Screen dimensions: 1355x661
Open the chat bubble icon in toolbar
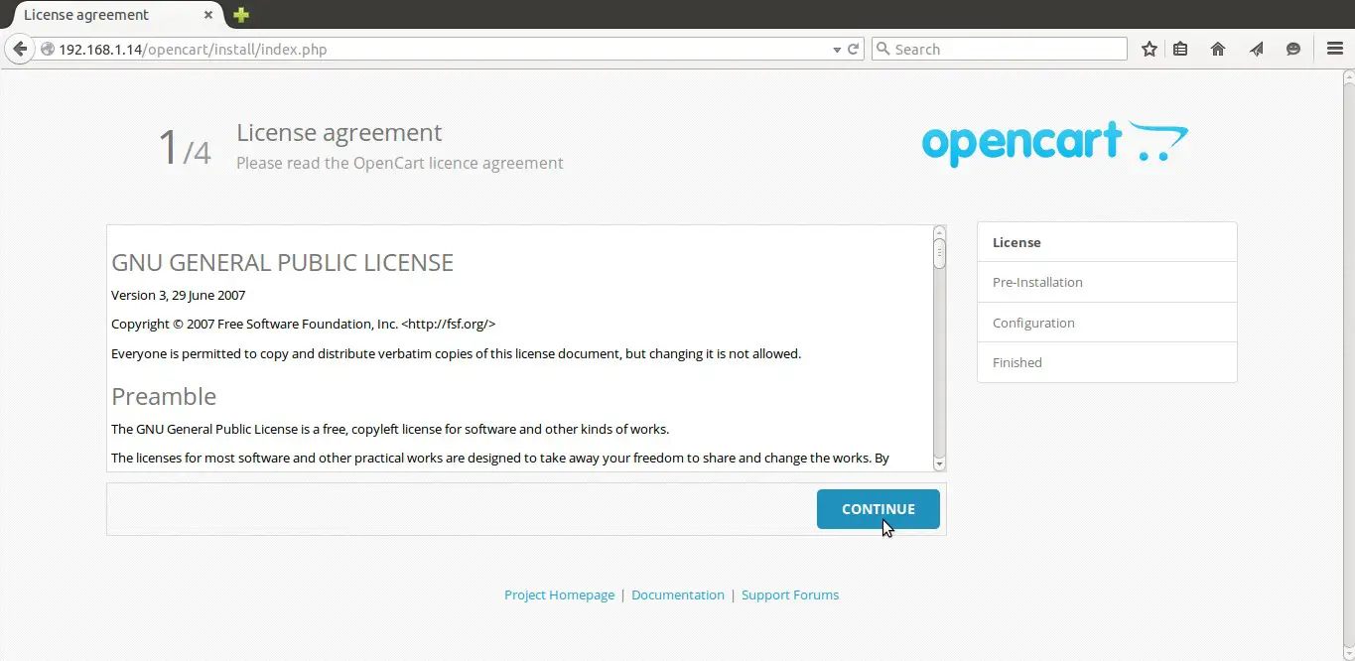point(1293,49)
